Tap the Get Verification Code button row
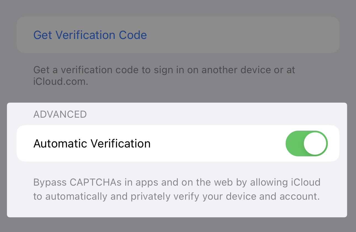The width and height of the screenshot is (356, 232). pyautogui.click(x=221, y=35)
